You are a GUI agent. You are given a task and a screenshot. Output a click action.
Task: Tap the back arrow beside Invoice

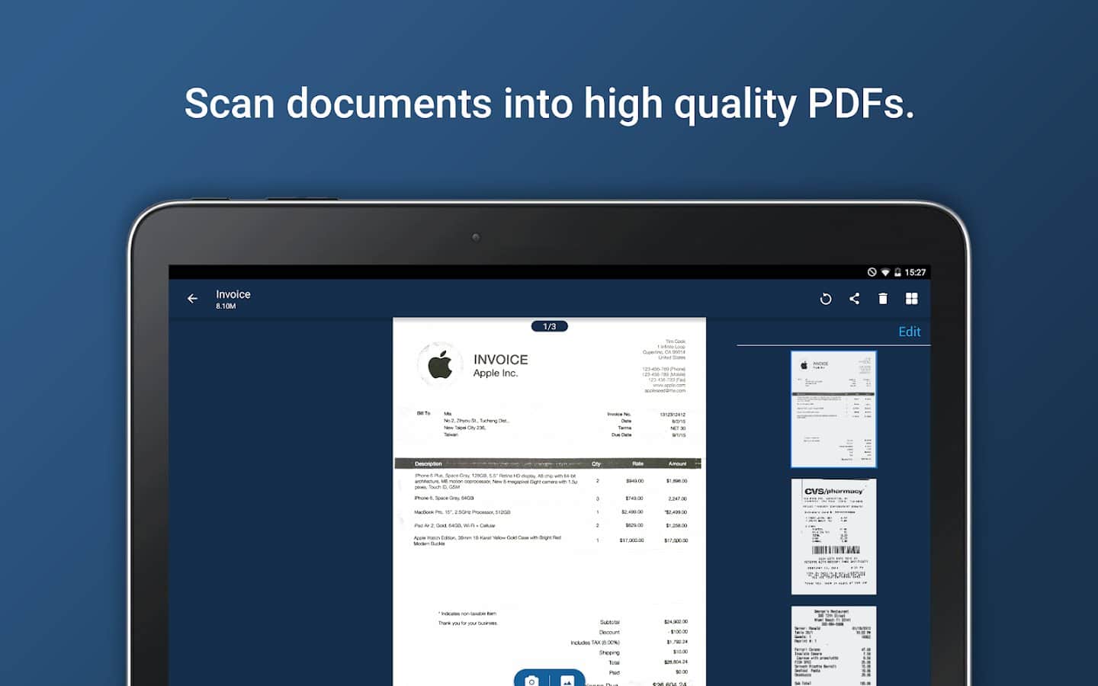tap(192, 299)
